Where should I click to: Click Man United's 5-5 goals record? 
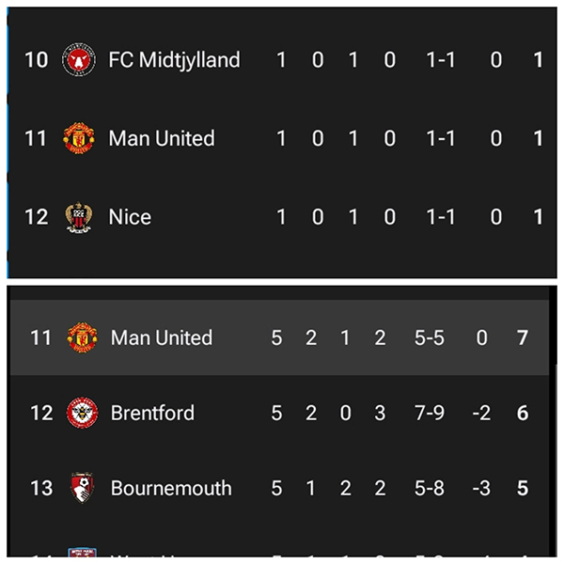433,337
